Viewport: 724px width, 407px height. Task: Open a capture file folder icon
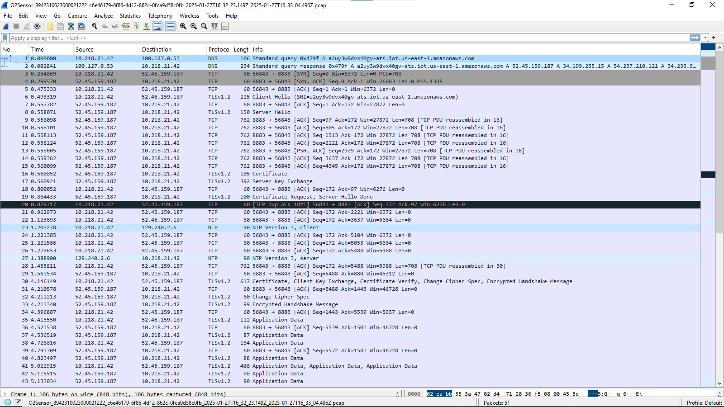coord(50,26)
